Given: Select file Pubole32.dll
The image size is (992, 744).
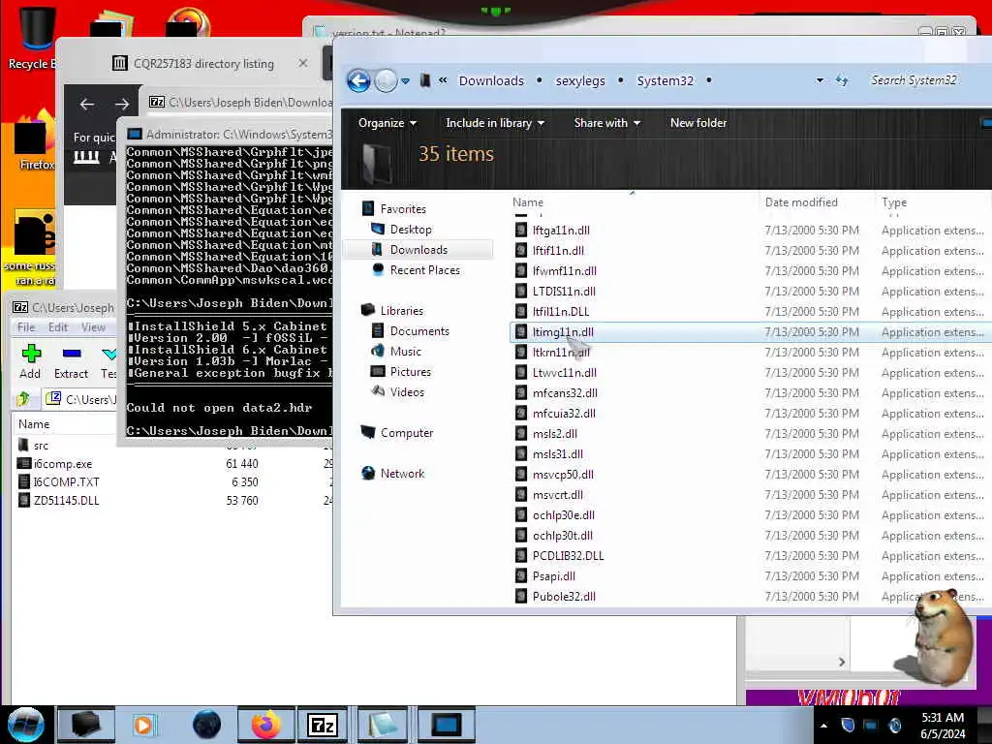Looking at the screenshot, I should (x=564, y=596).
